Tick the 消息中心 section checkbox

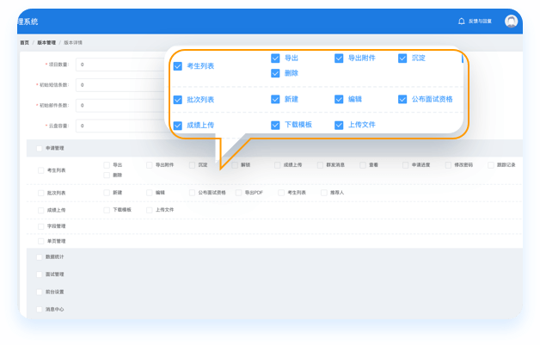[x=39, y=308]
